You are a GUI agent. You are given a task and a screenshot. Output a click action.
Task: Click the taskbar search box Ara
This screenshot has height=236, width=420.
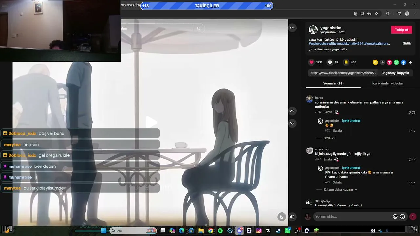click(x=134, y=231)
